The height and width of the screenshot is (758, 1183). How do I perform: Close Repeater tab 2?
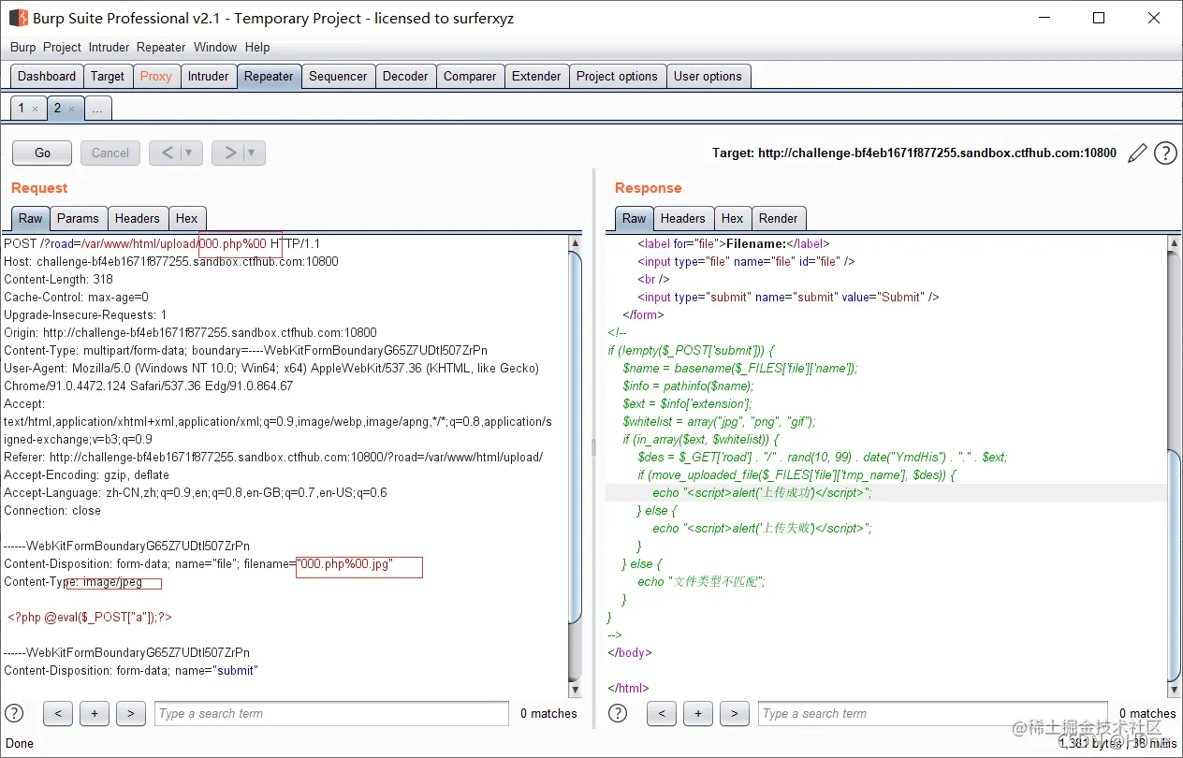pyautogui.click(x=70, y=109)
